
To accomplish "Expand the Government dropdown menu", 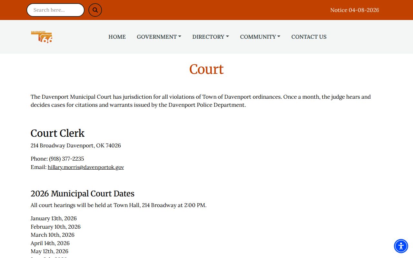I will 159,37.
